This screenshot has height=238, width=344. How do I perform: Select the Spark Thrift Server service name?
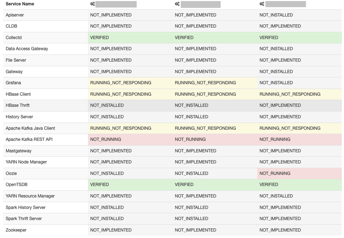click(x=24, y=219)
